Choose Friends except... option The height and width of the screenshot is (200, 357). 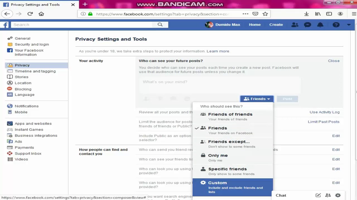click(x=233, y=144)
